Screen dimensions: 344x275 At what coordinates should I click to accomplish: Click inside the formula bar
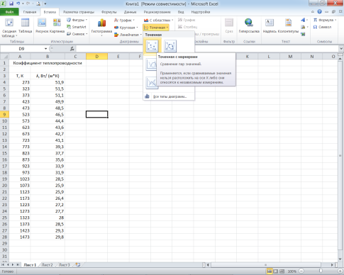[x=207, y=49]
